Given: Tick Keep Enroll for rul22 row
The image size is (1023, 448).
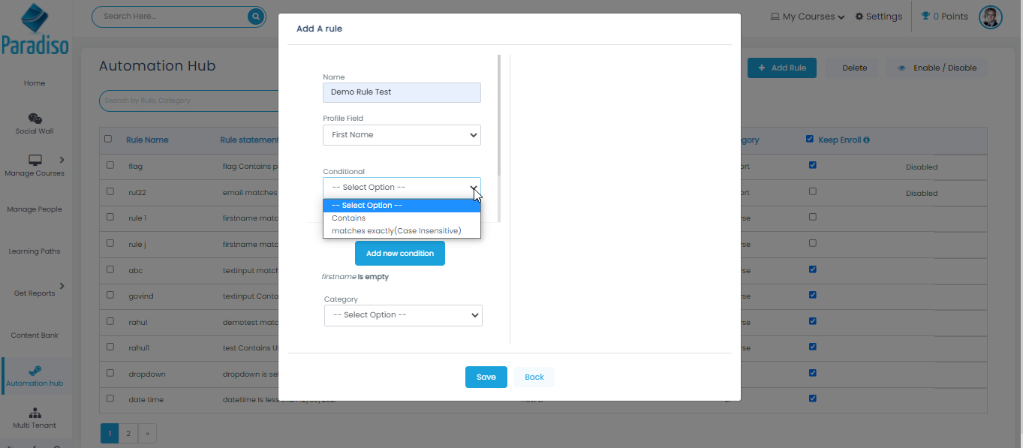Looking at the screenshot, I should click(x=813, y=192).
